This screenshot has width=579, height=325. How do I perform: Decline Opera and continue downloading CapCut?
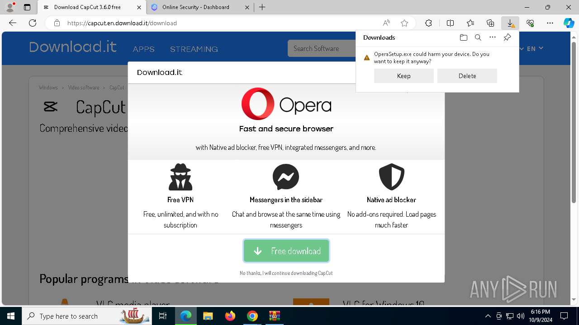coord(286,273)
